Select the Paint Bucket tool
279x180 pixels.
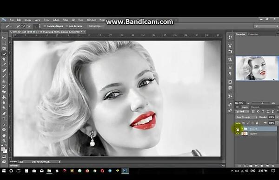click(x=4, y=97)
